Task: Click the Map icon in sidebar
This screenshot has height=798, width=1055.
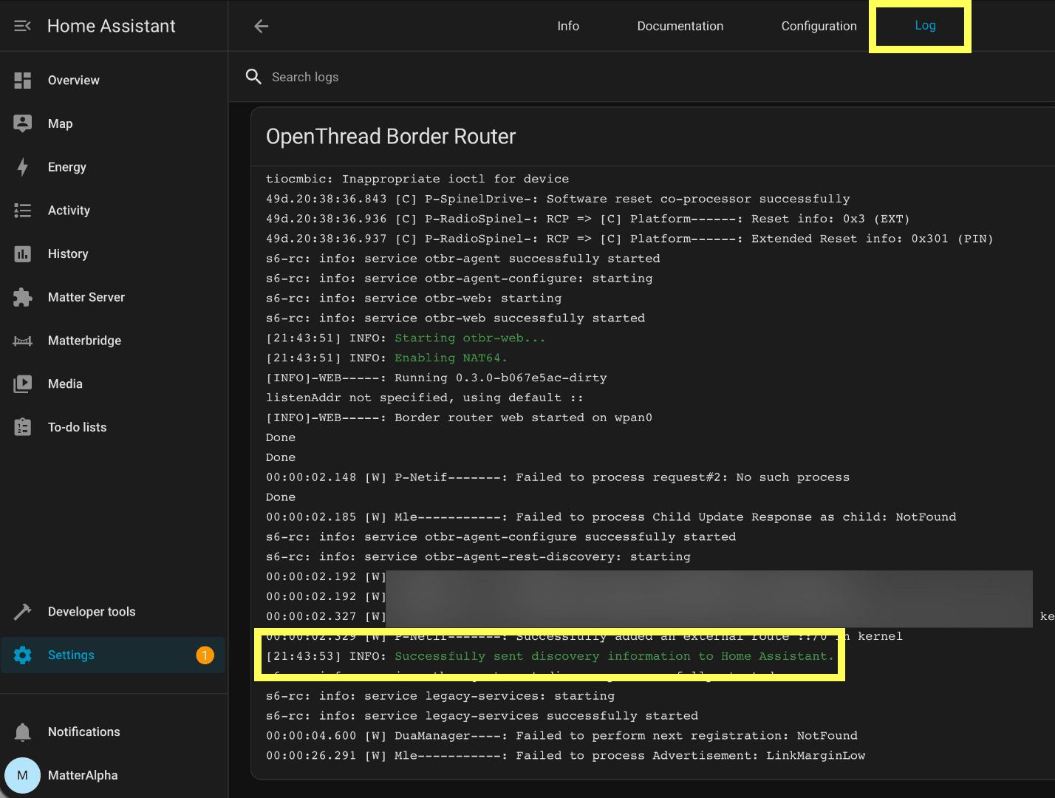Action: [22, 123]
